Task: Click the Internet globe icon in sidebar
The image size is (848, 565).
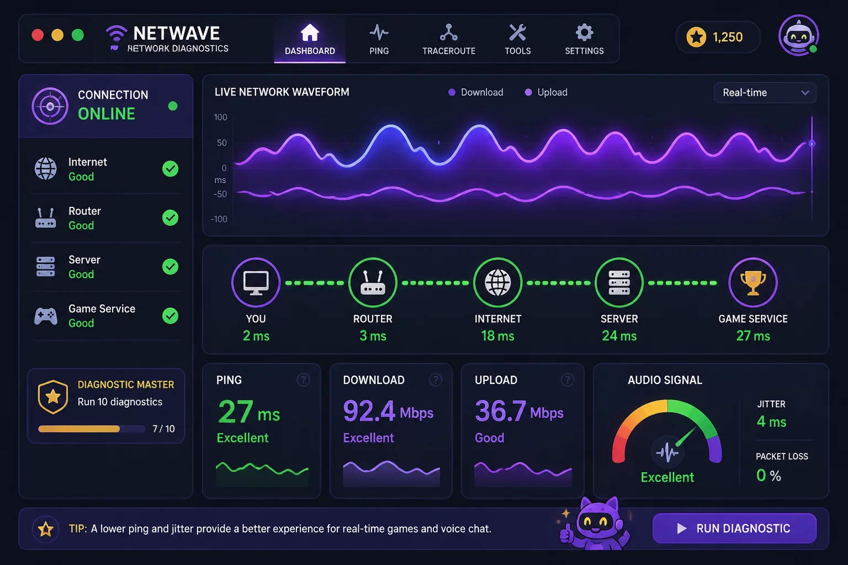Action: [x=46, y=168]
